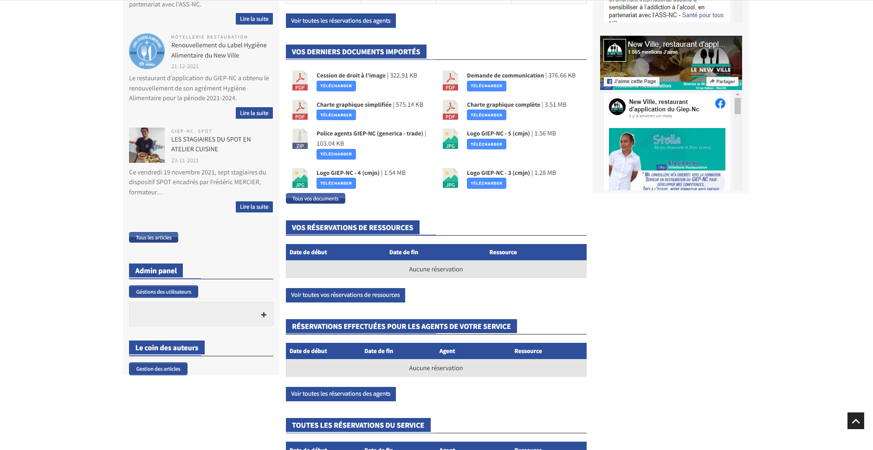Viewport: 873px width, 450px height.
Task: Click the back-to-top arrow icon
Action: (855, 421)
